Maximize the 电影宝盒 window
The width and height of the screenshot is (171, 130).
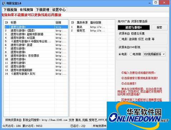(156, 2)
